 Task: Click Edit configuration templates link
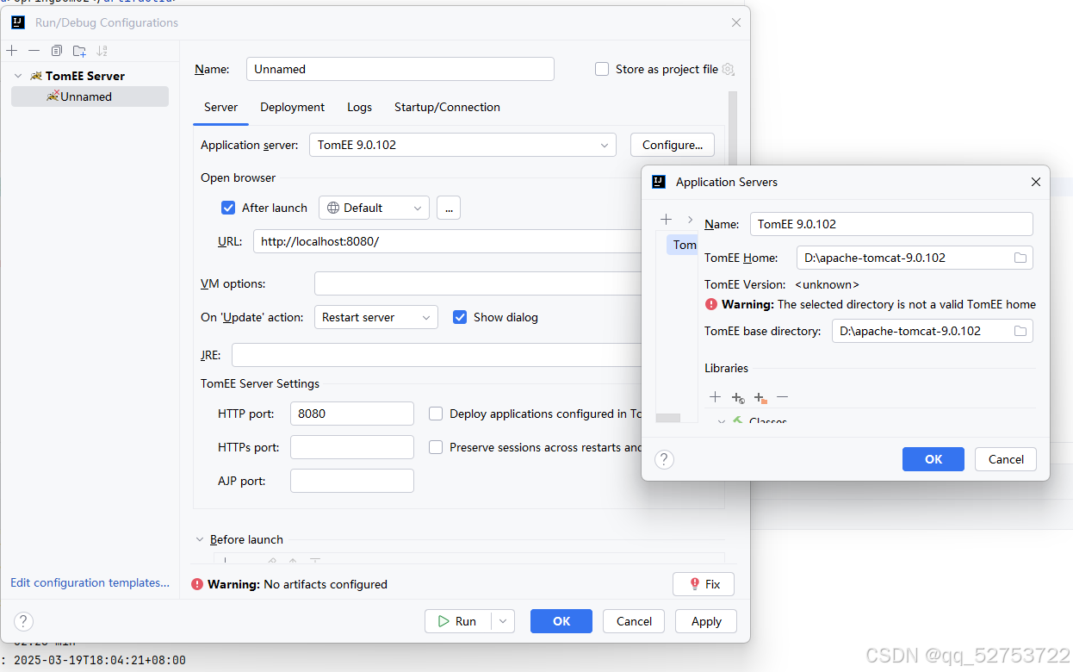[x=90, y=582]
